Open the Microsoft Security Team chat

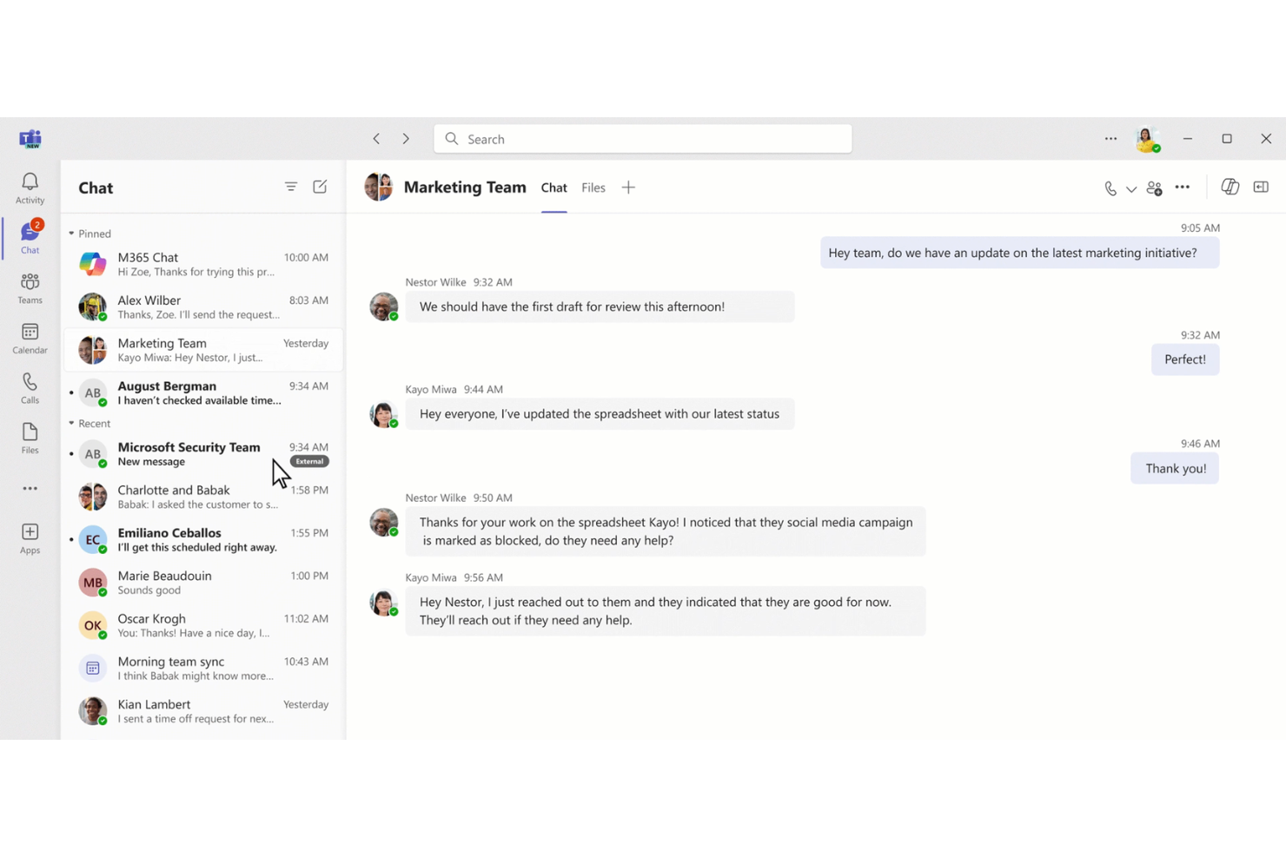[203, 453]
